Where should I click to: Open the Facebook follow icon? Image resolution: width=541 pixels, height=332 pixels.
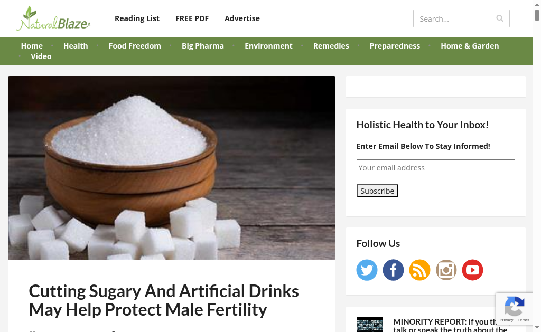(393, 270)
